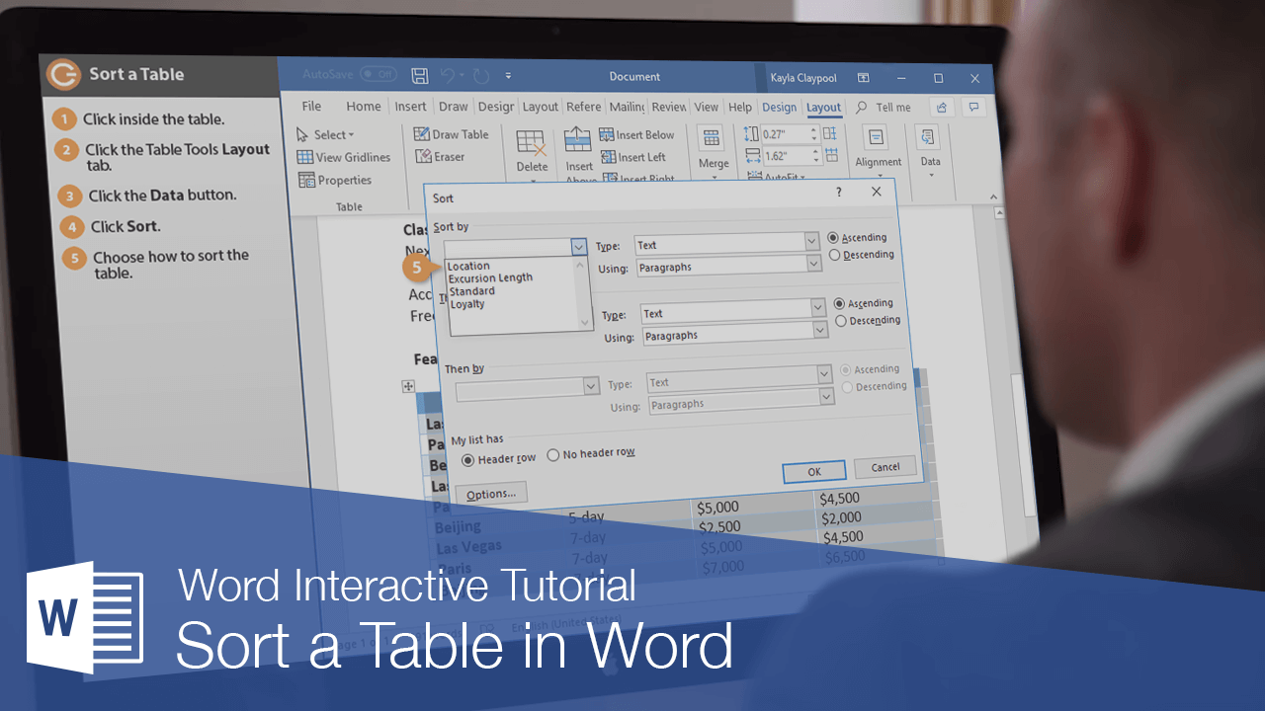
Task: Click the Alignment button
Action: click(x=877, y=148)
